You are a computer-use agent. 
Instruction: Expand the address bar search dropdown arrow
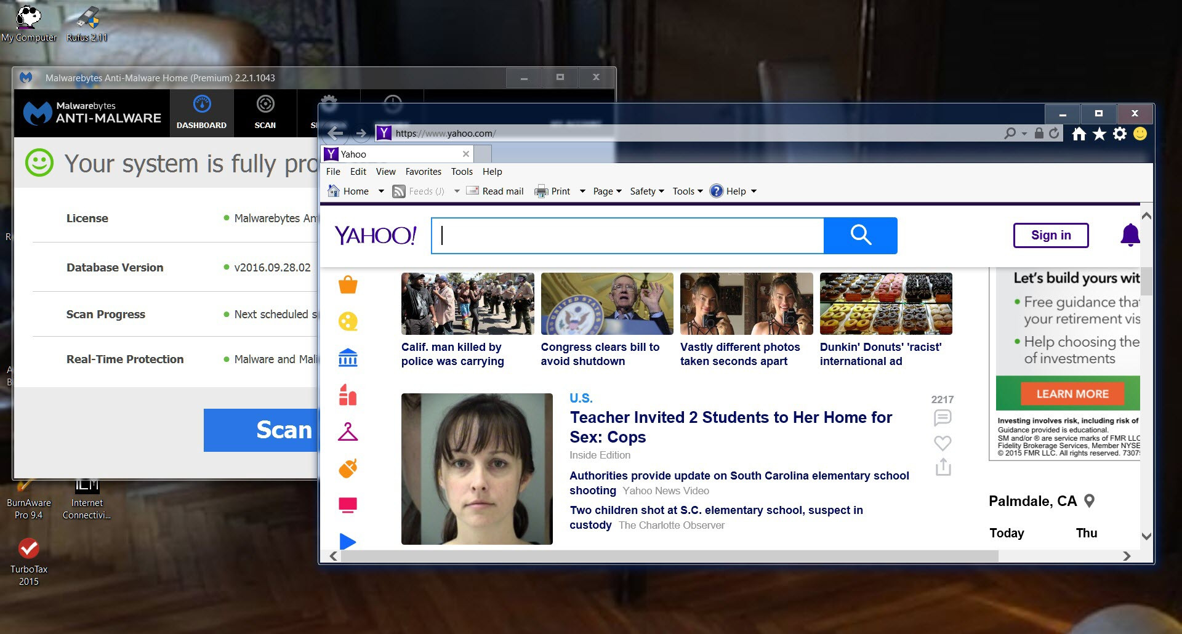(1024, 134)
